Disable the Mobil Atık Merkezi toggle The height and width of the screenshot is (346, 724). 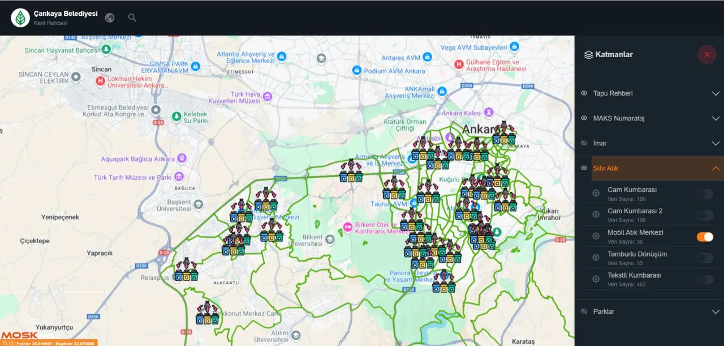click(705, 237)
